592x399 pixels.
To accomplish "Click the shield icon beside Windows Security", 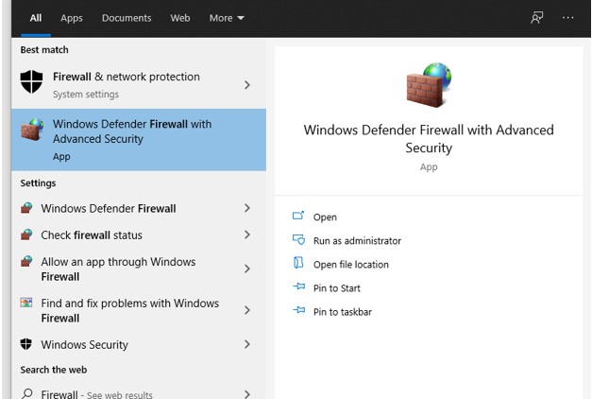I will coord(26,344).
